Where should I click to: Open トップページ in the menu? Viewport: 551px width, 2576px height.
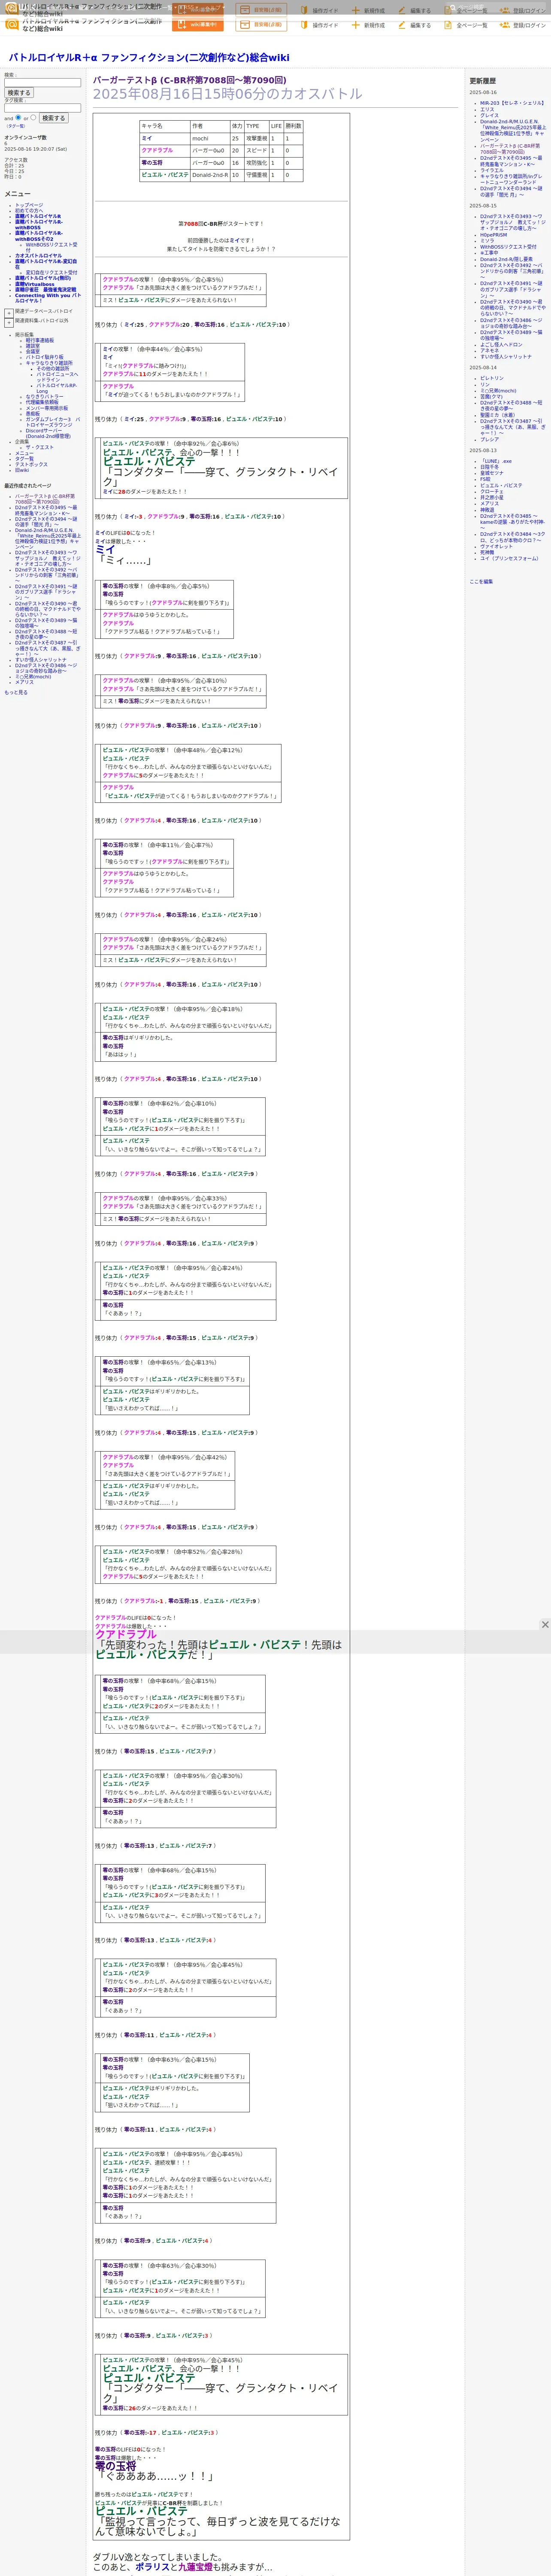coord(29,205)
